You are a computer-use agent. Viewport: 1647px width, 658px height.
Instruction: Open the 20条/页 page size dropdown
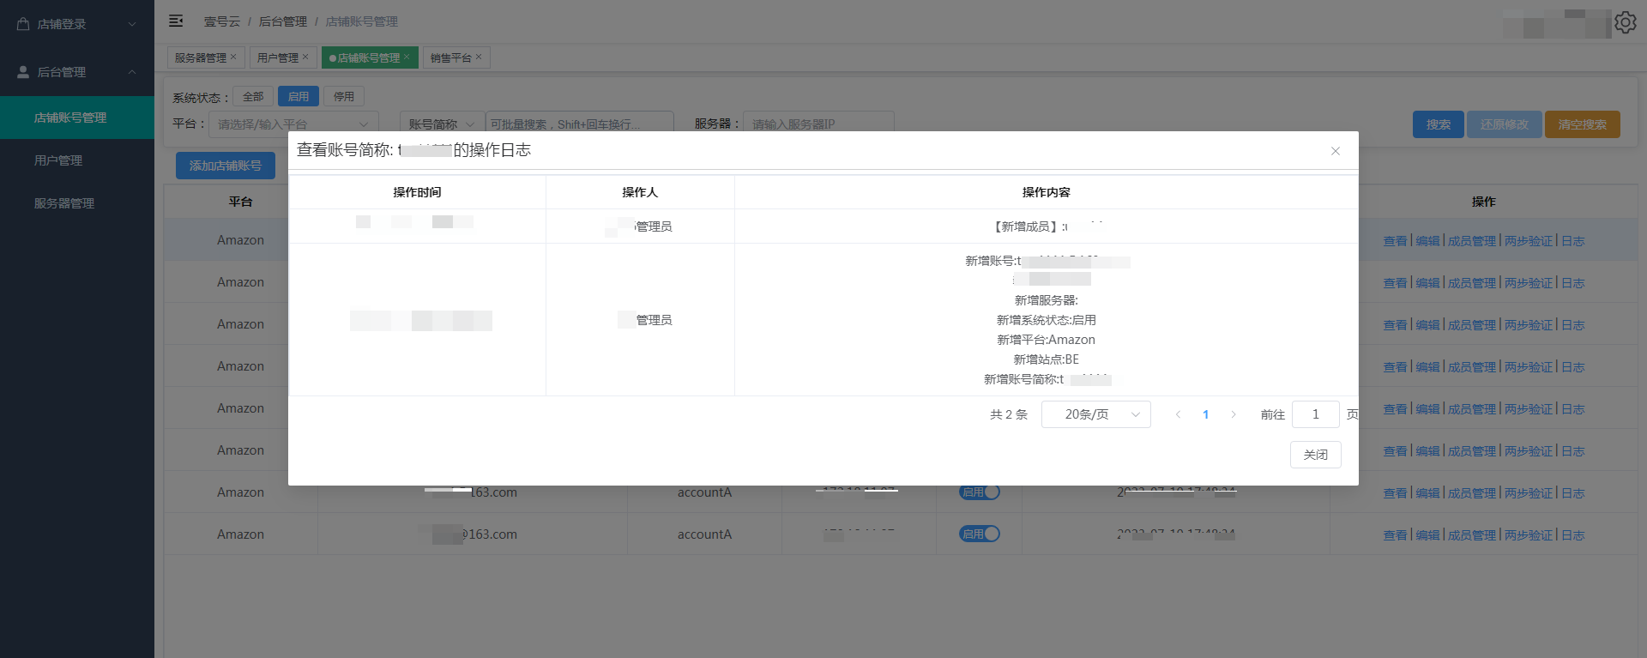tap(1096, 414)
